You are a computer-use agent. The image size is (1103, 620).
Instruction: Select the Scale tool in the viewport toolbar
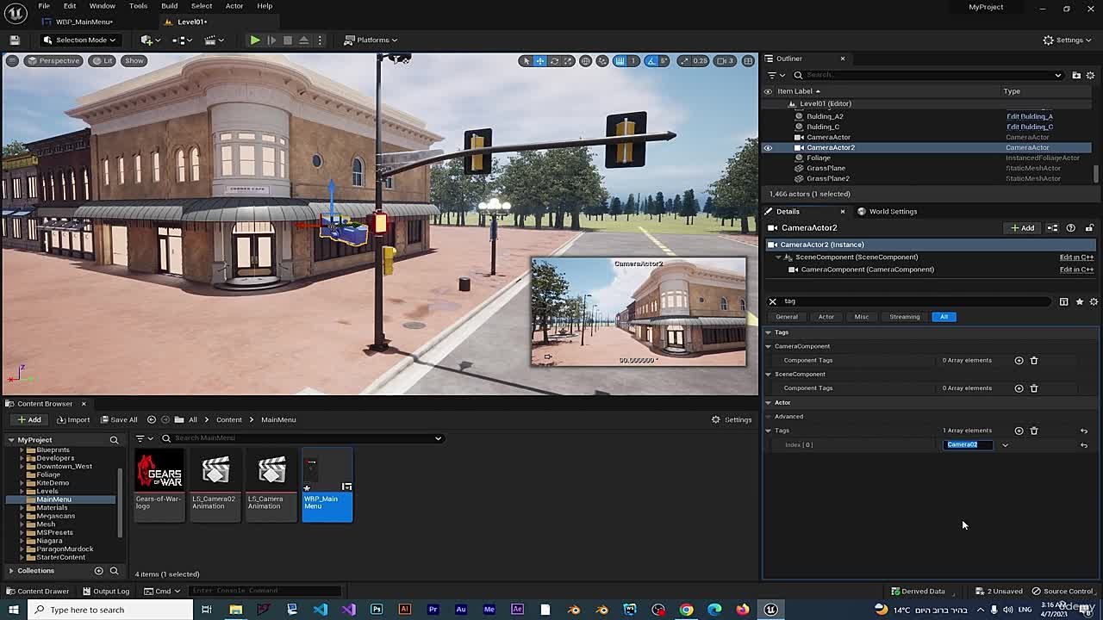tap(567, 61)
